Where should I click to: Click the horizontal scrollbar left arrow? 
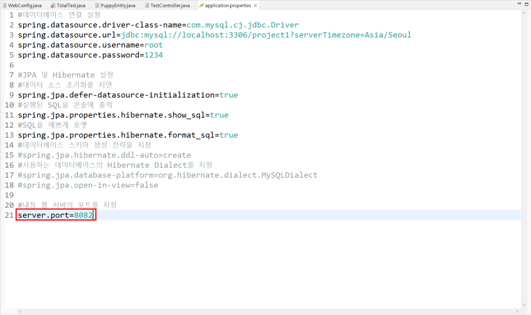pyautogui.click(x=20, y=311)
